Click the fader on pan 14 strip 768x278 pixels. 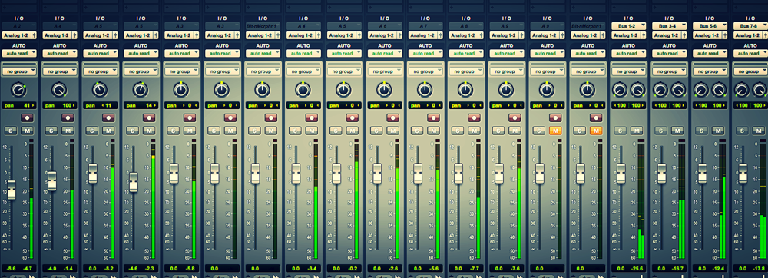(133, 181)
